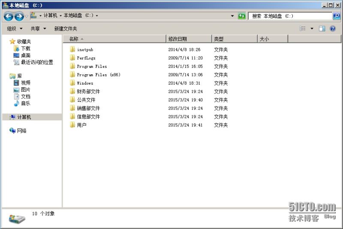The height and width of the screenshot is (229, 343).
Task: Open help via the question mark icon
Action: click(x=332, y=28)
